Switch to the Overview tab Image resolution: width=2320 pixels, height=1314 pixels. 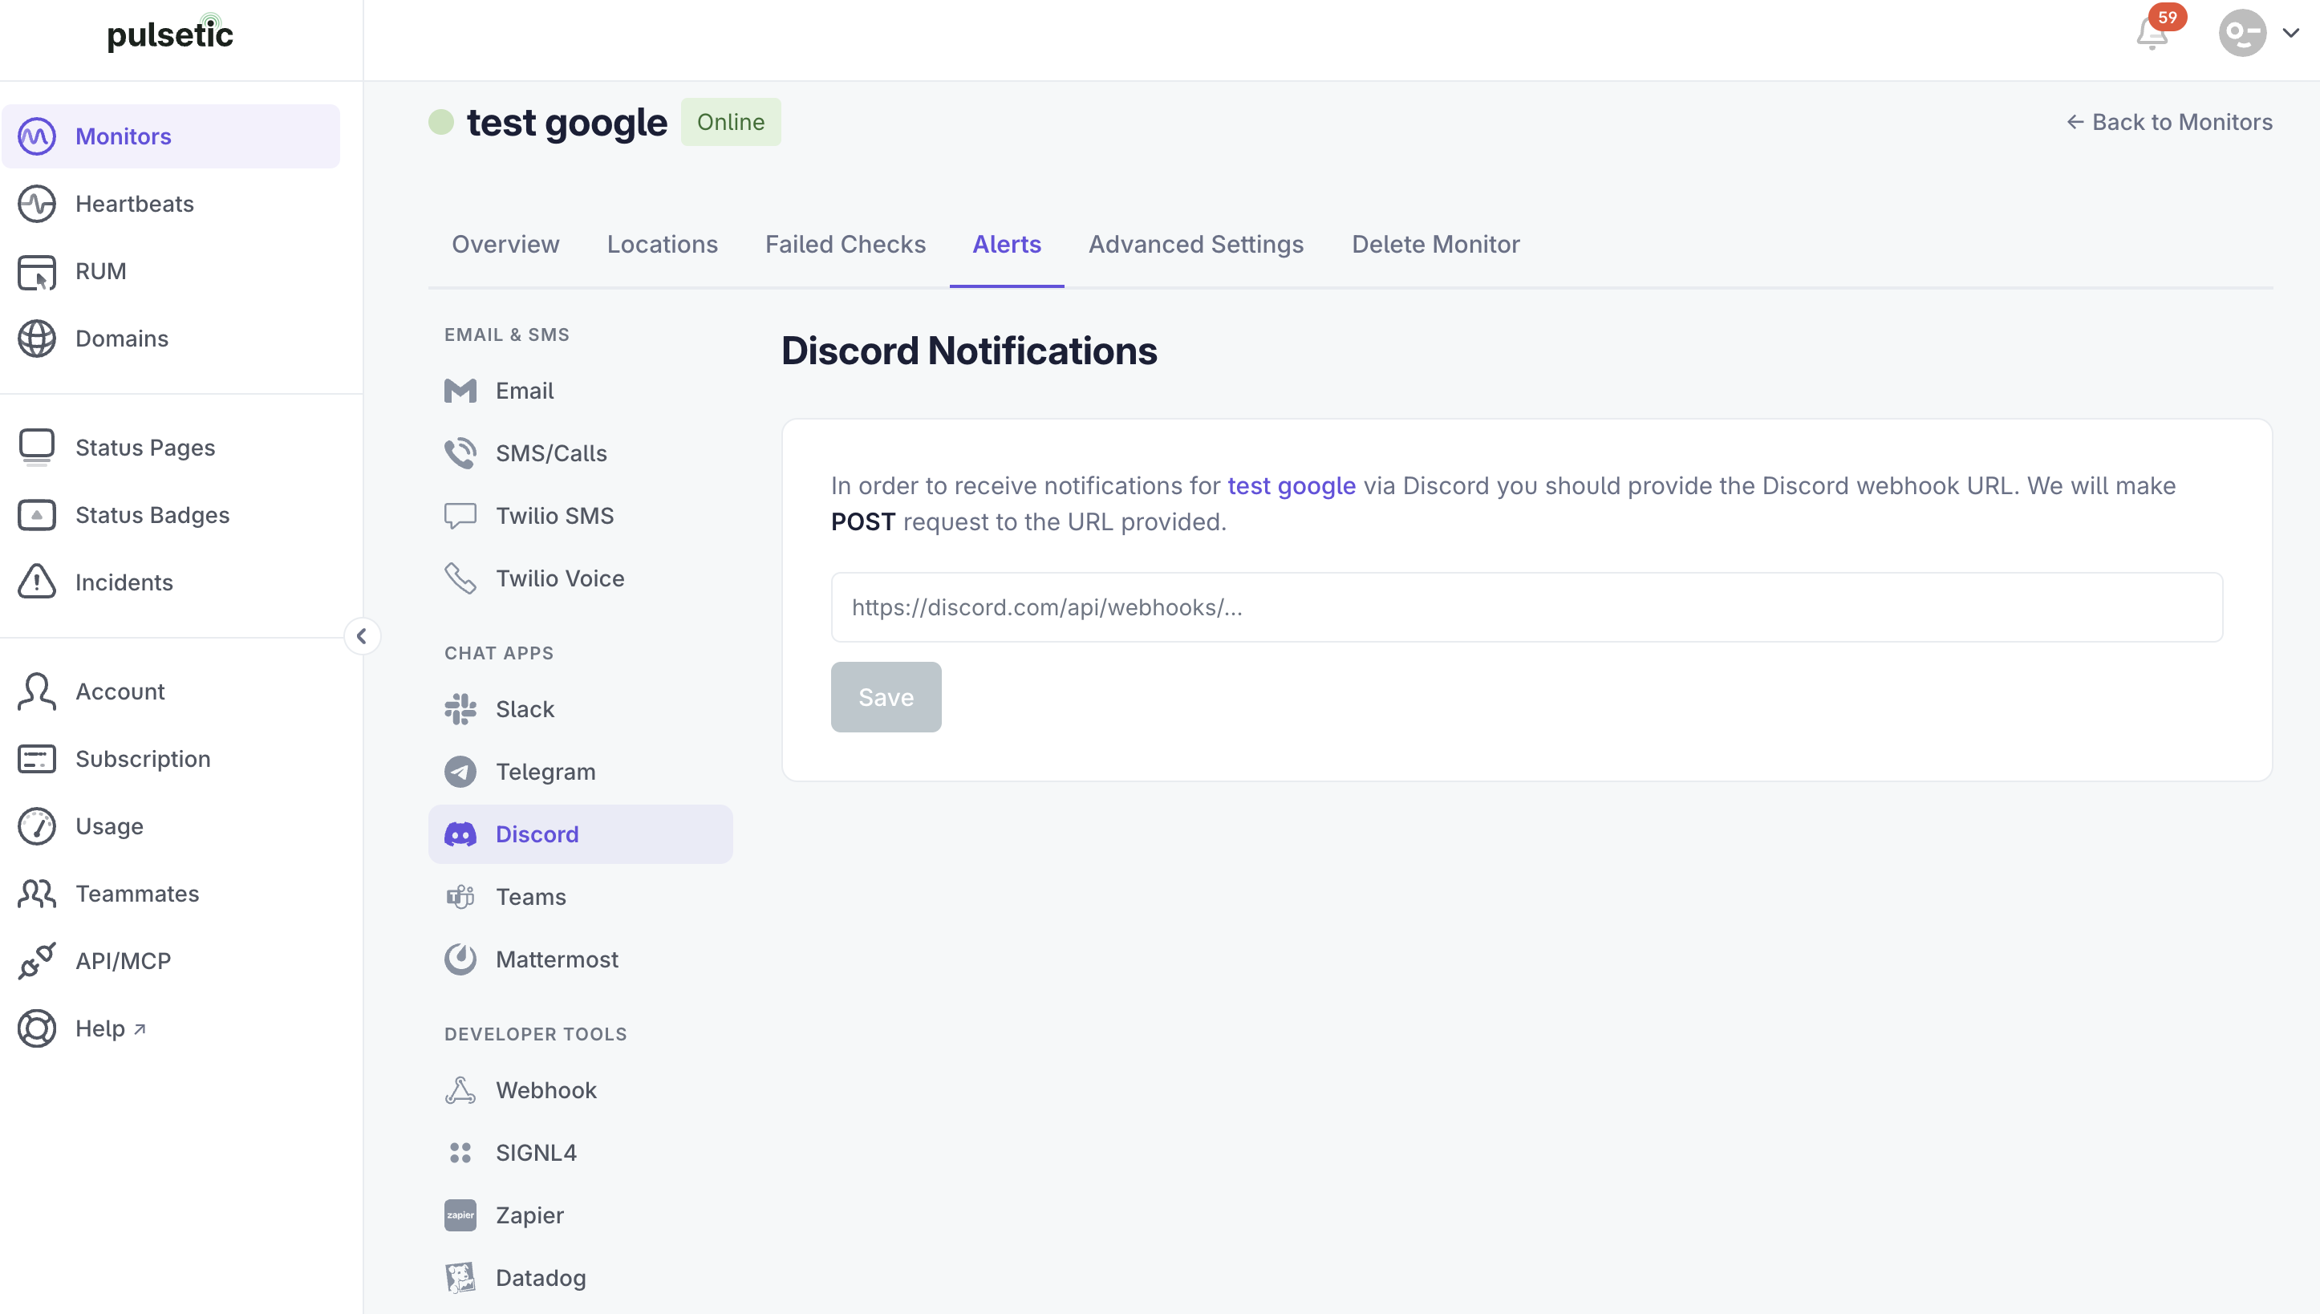tap(505, 245)
